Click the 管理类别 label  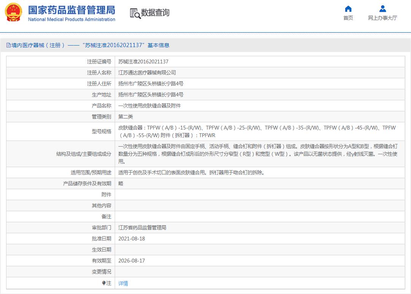click(x=101, y=117)
